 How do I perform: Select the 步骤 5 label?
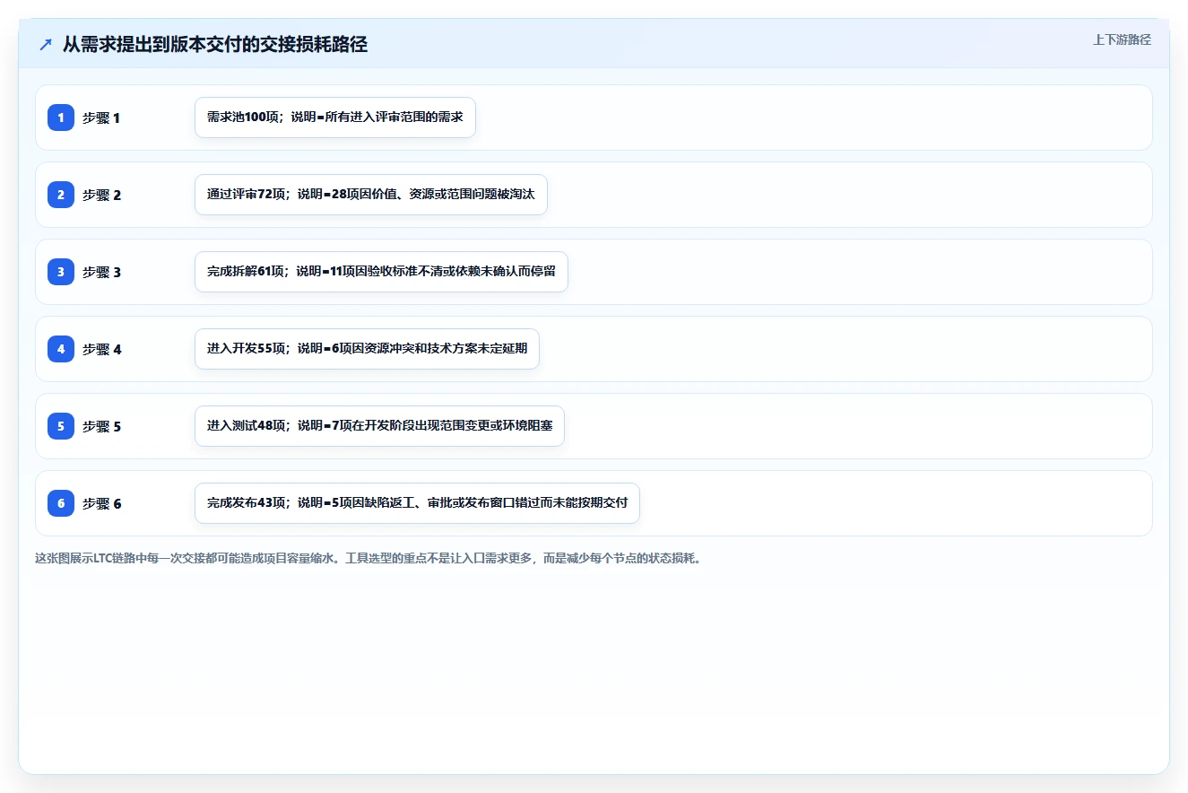[x=101, y=427]
